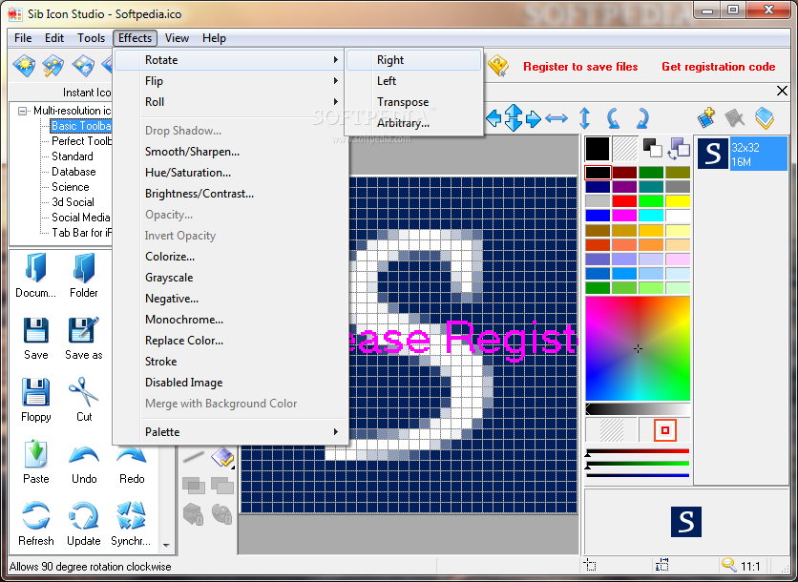Click the wand-icon toolbar button

point(52,66)
